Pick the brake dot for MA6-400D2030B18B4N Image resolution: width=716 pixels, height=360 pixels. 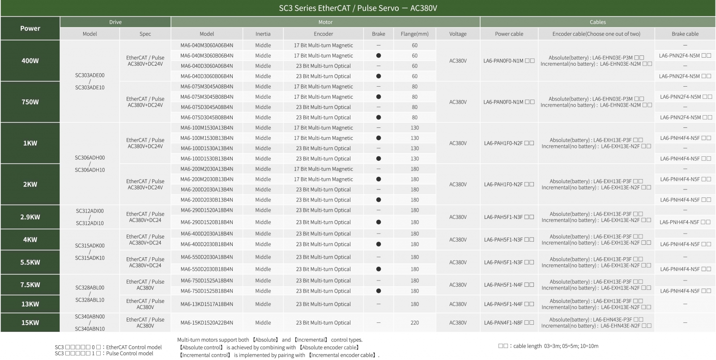click(379, 244)
